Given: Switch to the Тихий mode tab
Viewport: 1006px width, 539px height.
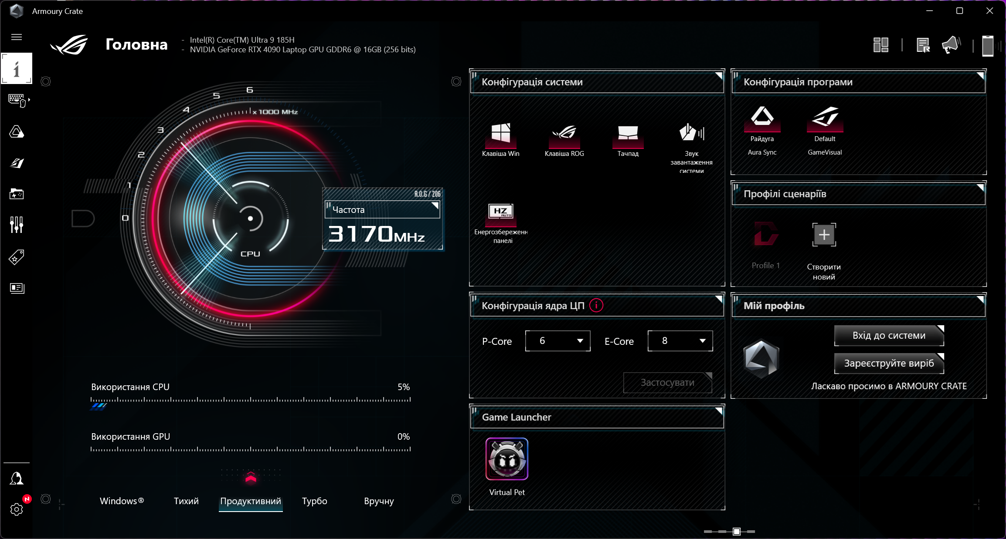Looking at the screenshot, I should point(186,501).
